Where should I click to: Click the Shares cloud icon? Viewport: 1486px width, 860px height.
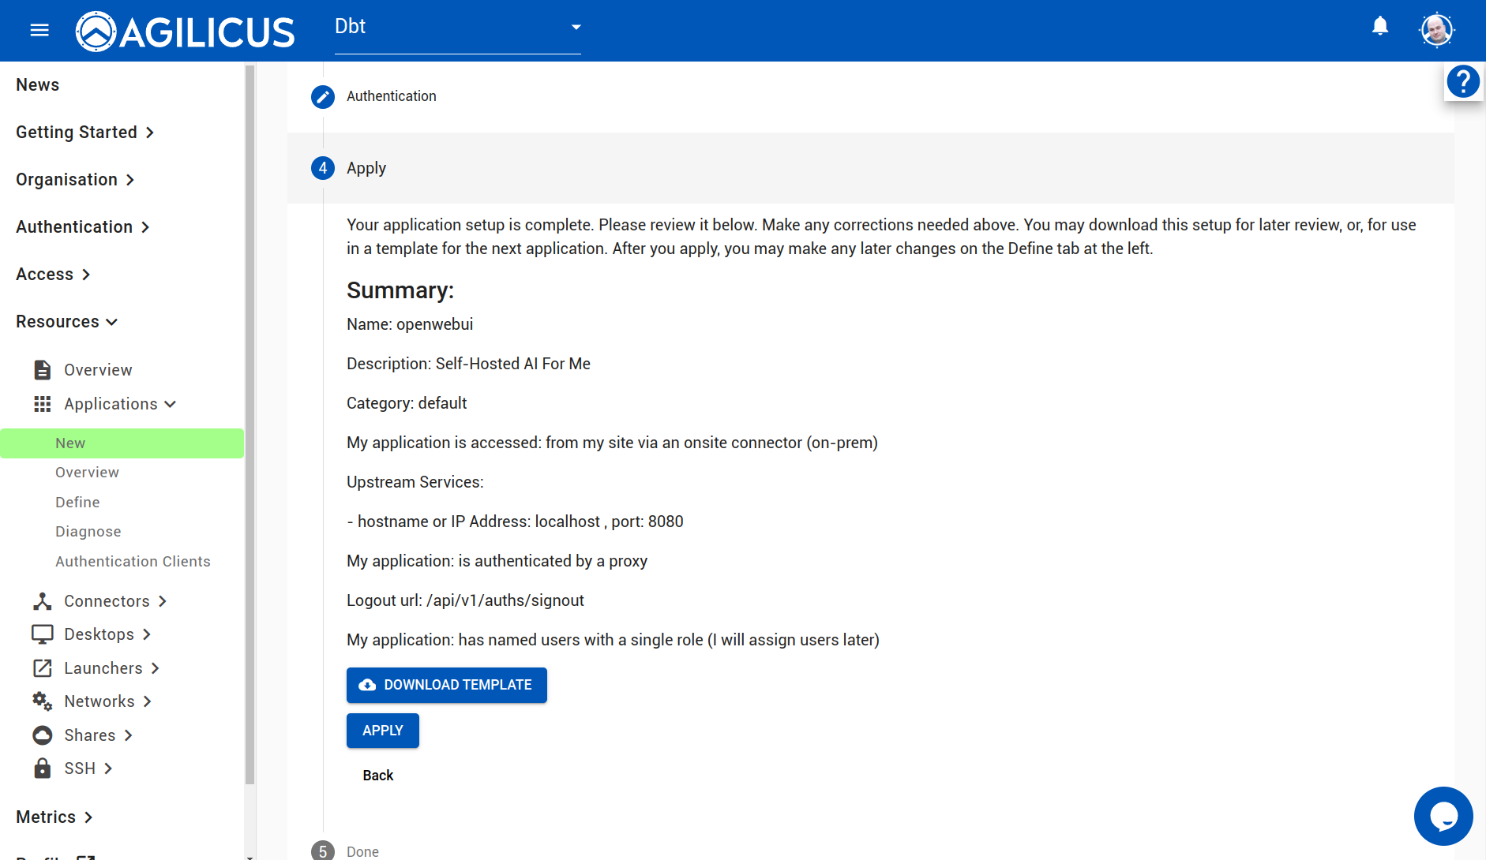(x=43, y=735)
